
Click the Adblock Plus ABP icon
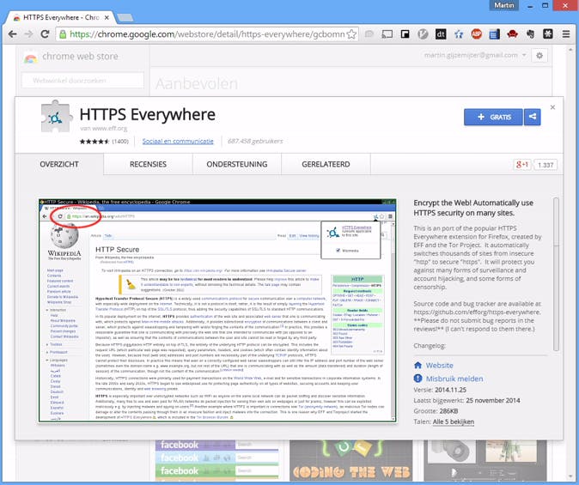click(x=477, y=34)
